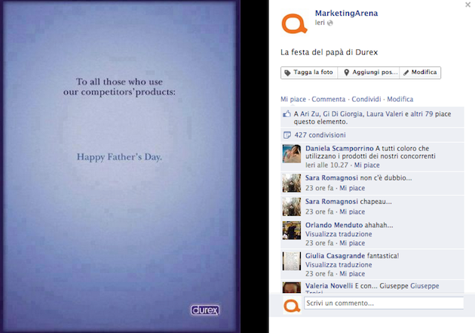Close the photo viewer with the X
This screenshot has width=475, height=333.
click(468, 5)
